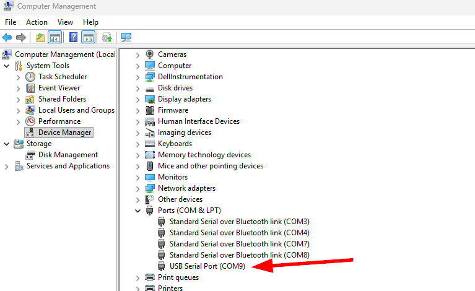Select the Firmware category label

pyautogui.click(x=173, y=110)
